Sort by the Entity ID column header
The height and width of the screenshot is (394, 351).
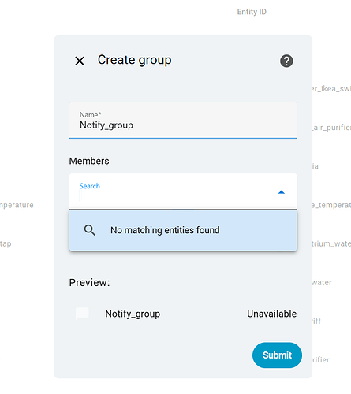pyautogui.click(x=252, y=12)
